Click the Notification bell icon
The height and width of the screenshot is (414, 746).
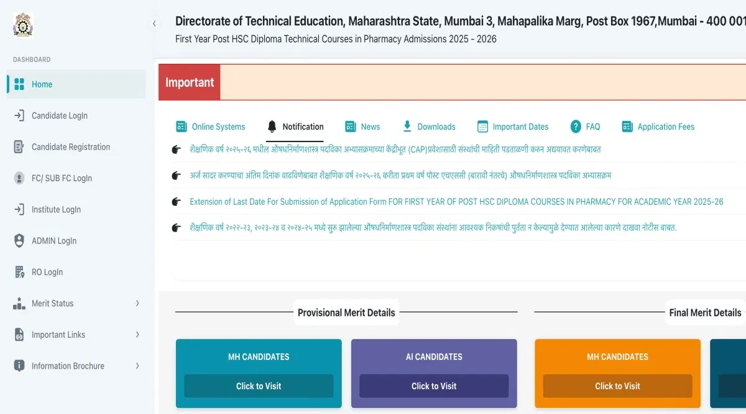click(272, 127)
